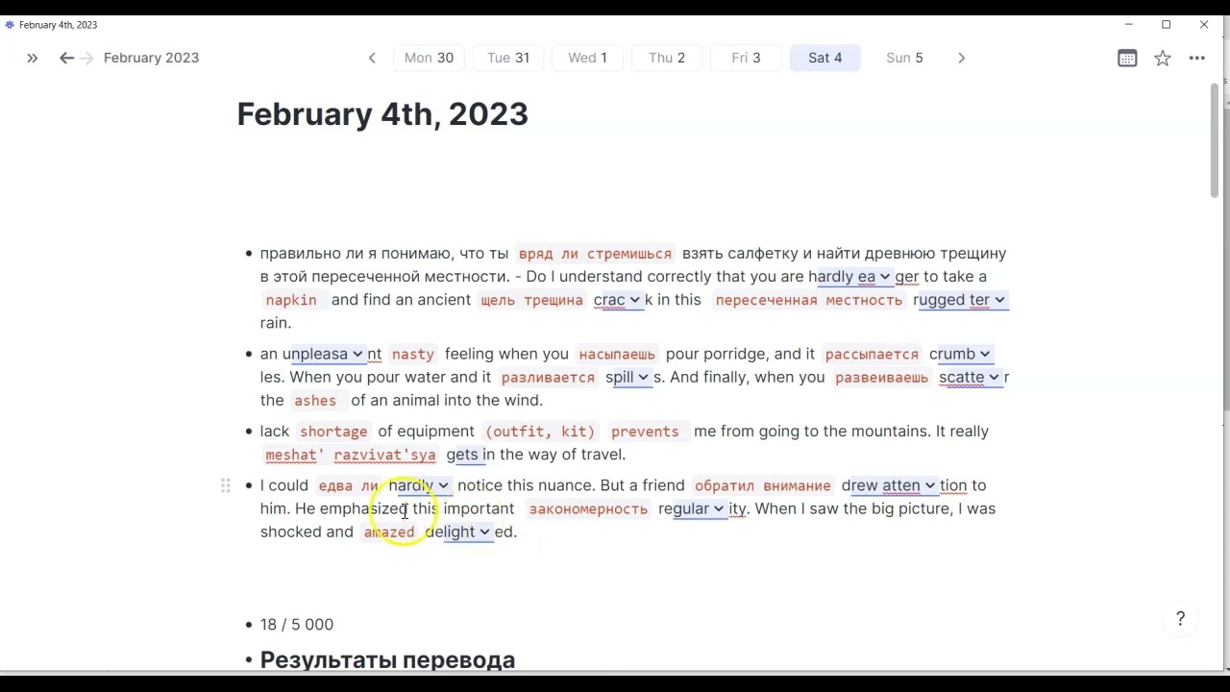This screenshot has height=692, width=1230.
Task: Open Thu 2 daily note
Action: 667,58
